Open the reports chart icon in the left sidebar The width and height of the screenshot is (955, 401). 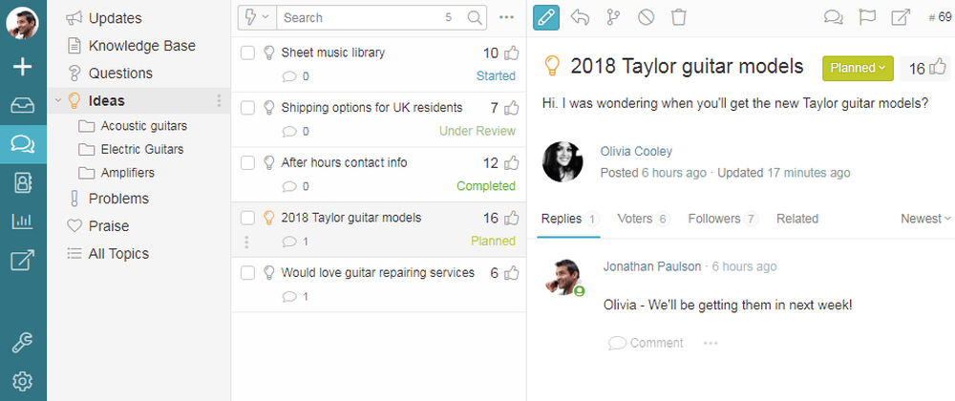[x=22, y=222]
